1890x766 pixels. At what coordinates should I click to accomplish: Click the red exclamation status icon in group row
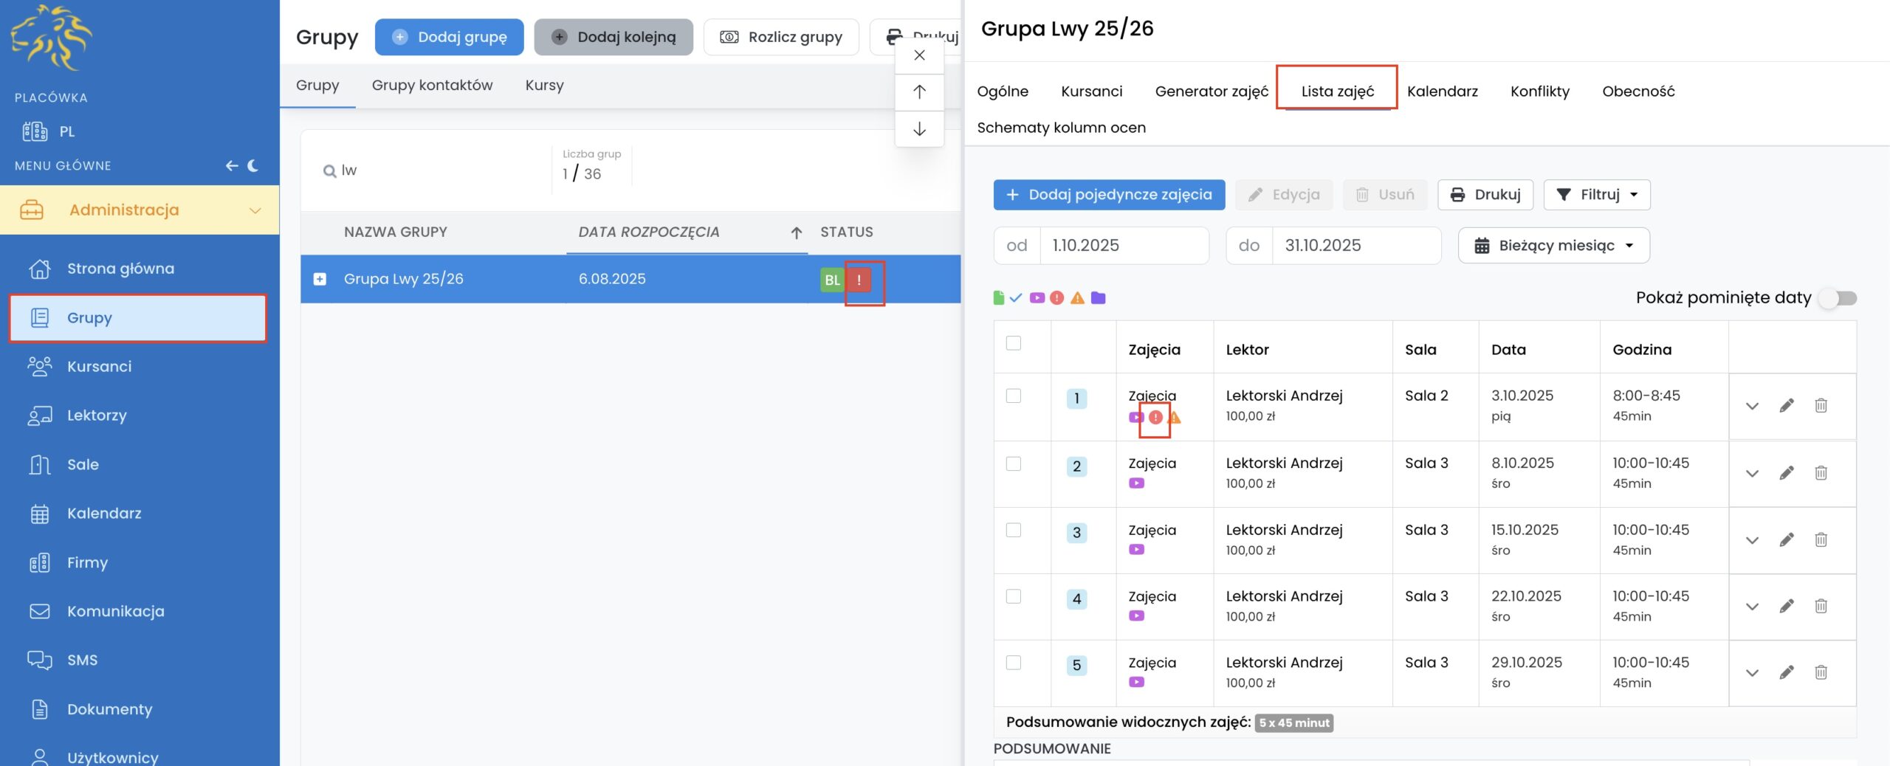(859, 280)
